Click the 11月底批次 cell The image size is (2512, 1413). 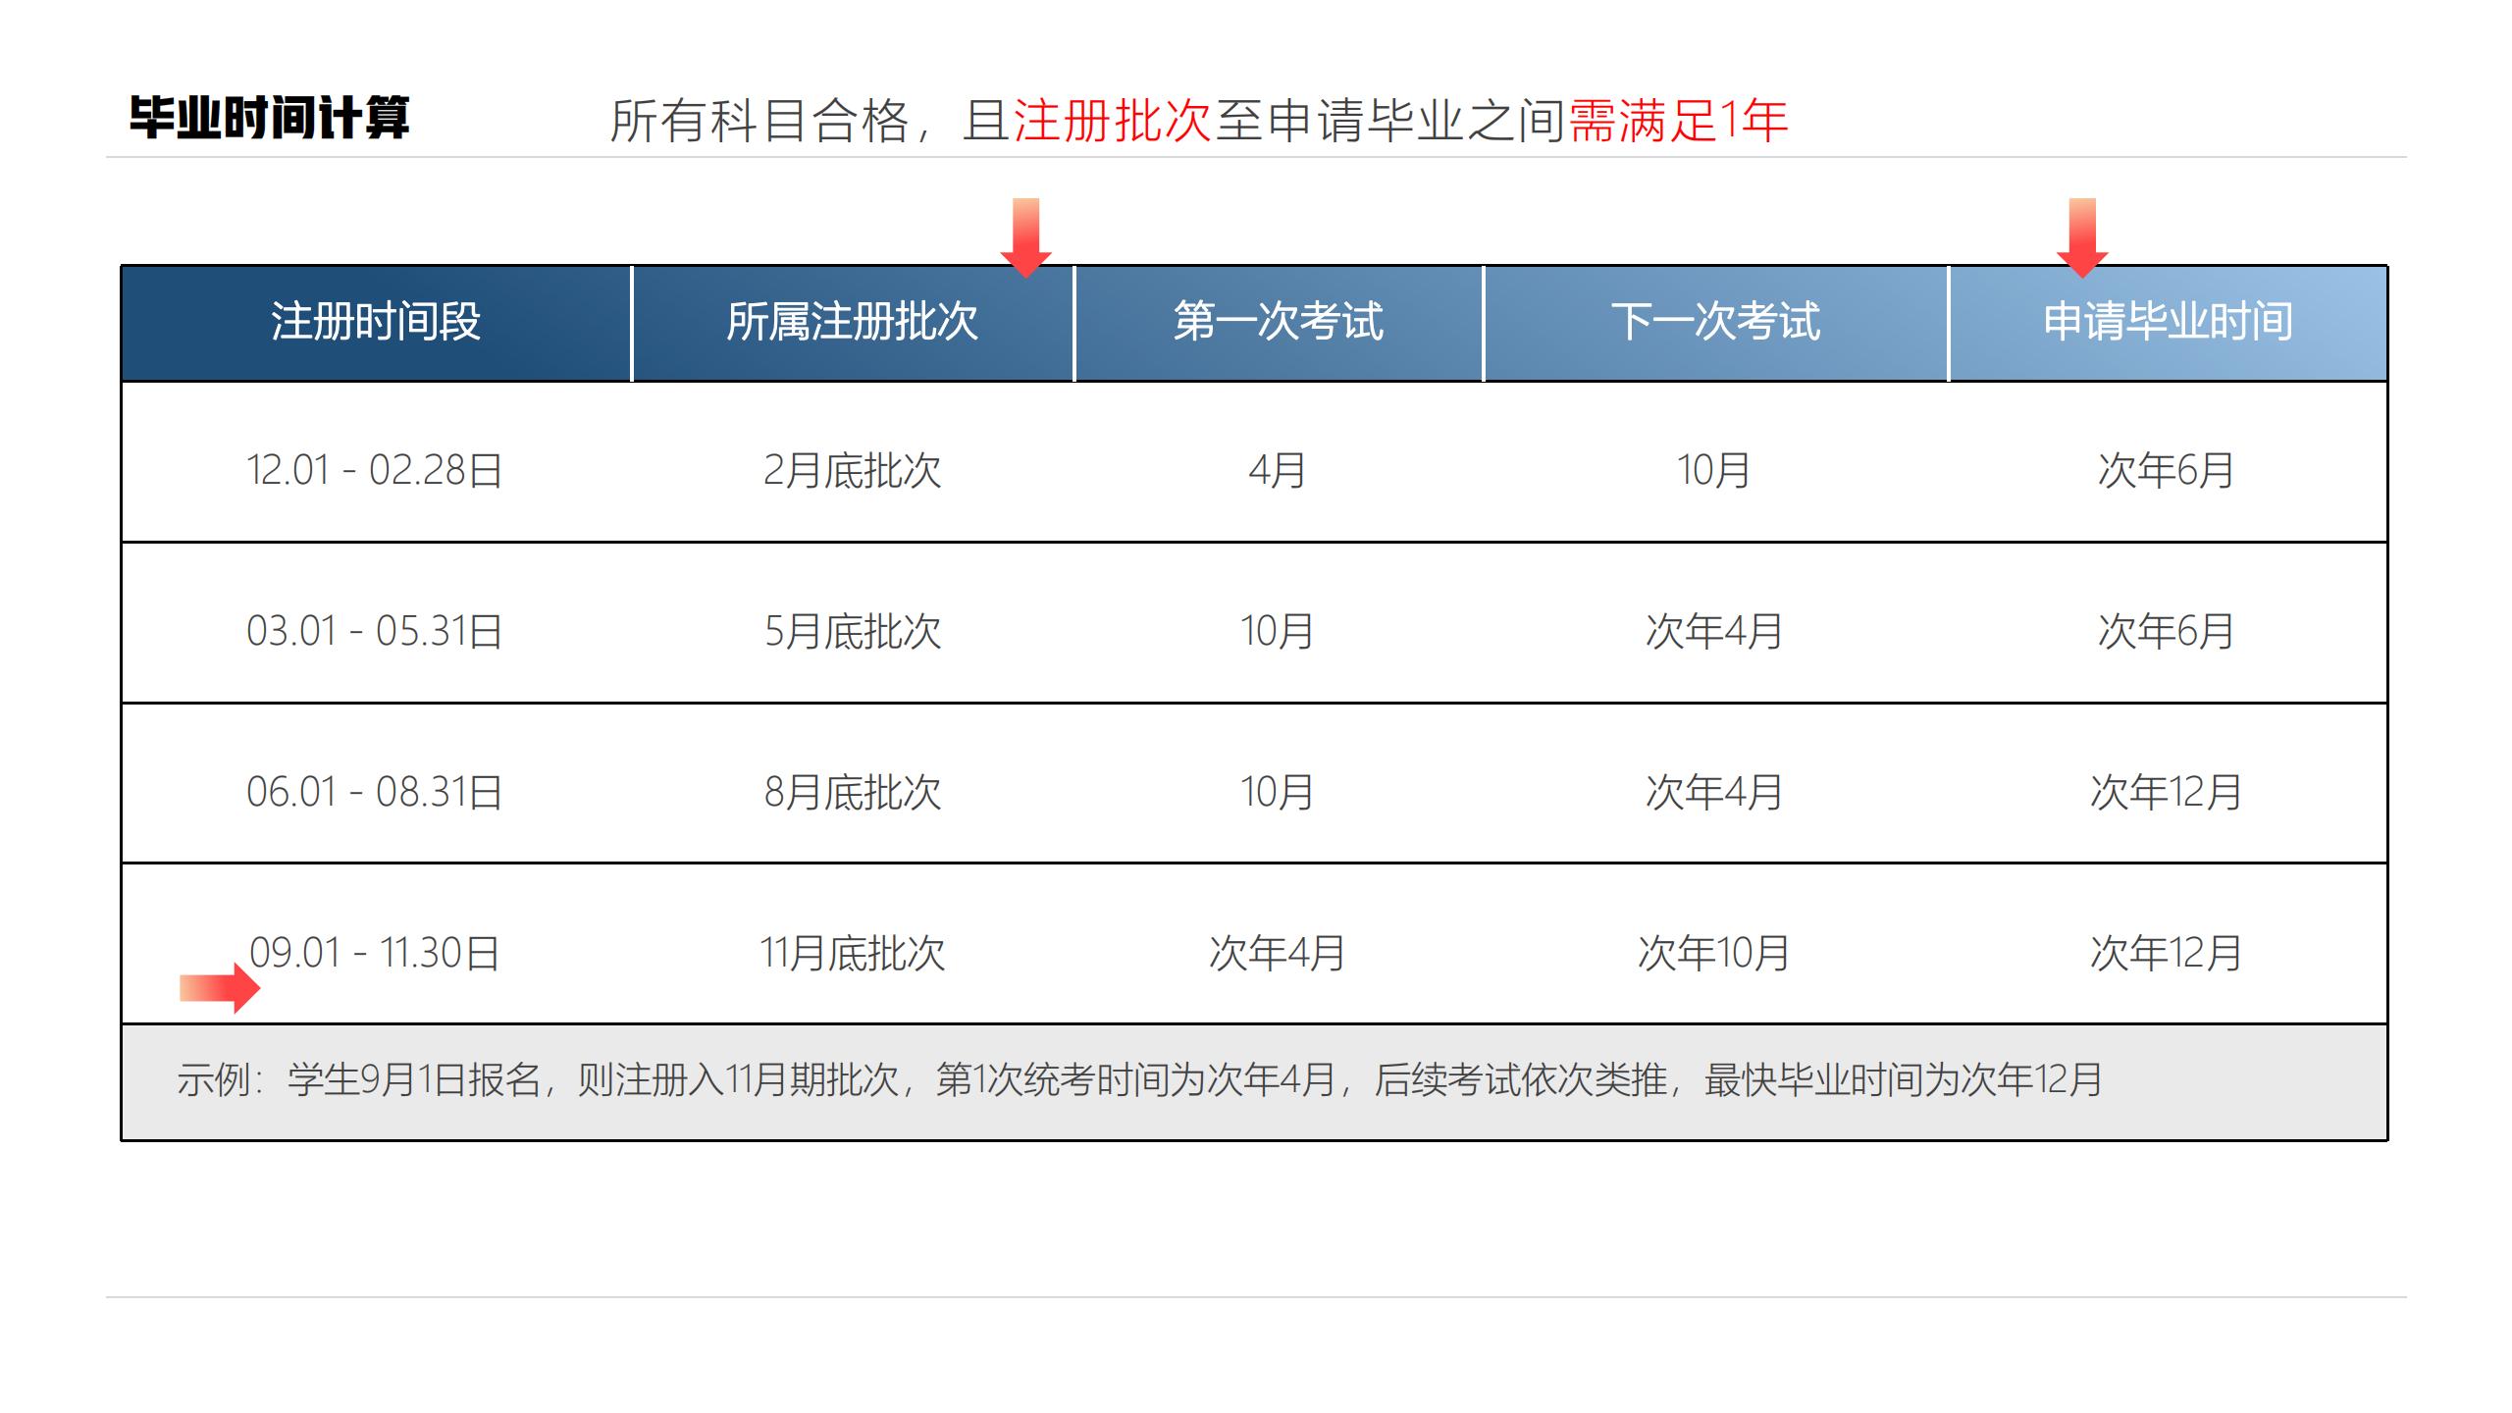pyautogui.click(x=852, y=953)
